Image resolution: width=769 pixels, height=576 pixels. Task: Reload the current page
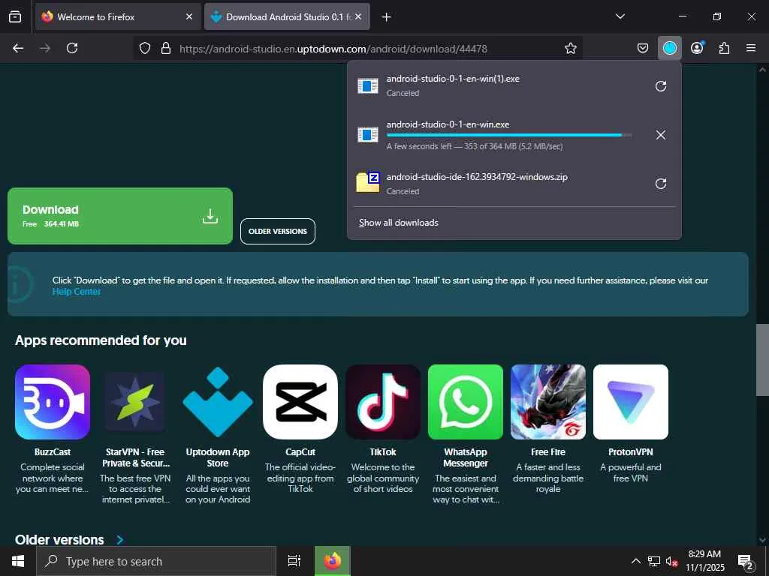coord(72,48)
